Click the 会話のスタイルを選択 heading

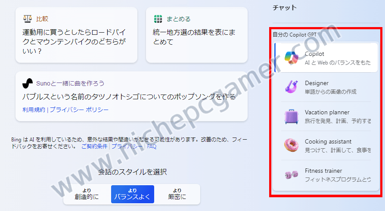[x=132, y=172]
